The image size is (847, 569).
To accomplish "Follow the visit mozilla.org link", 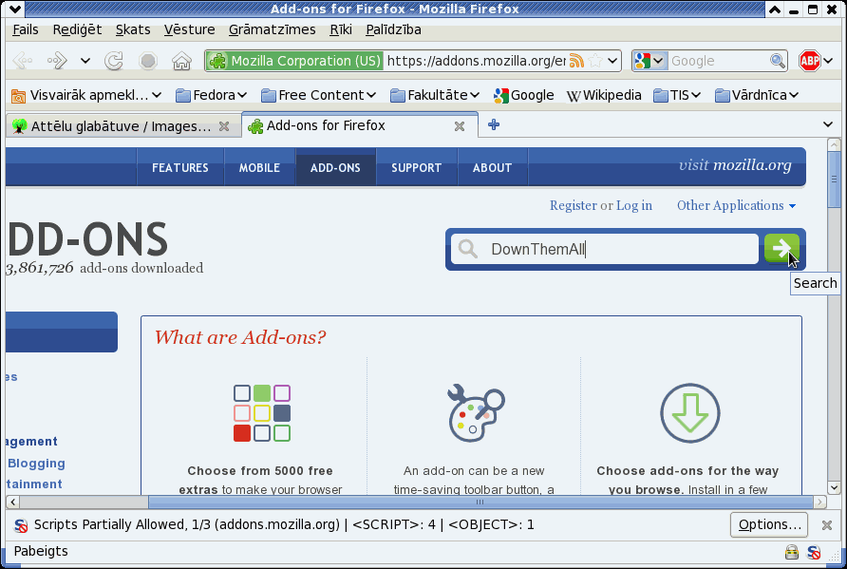I will click(735, 165).
